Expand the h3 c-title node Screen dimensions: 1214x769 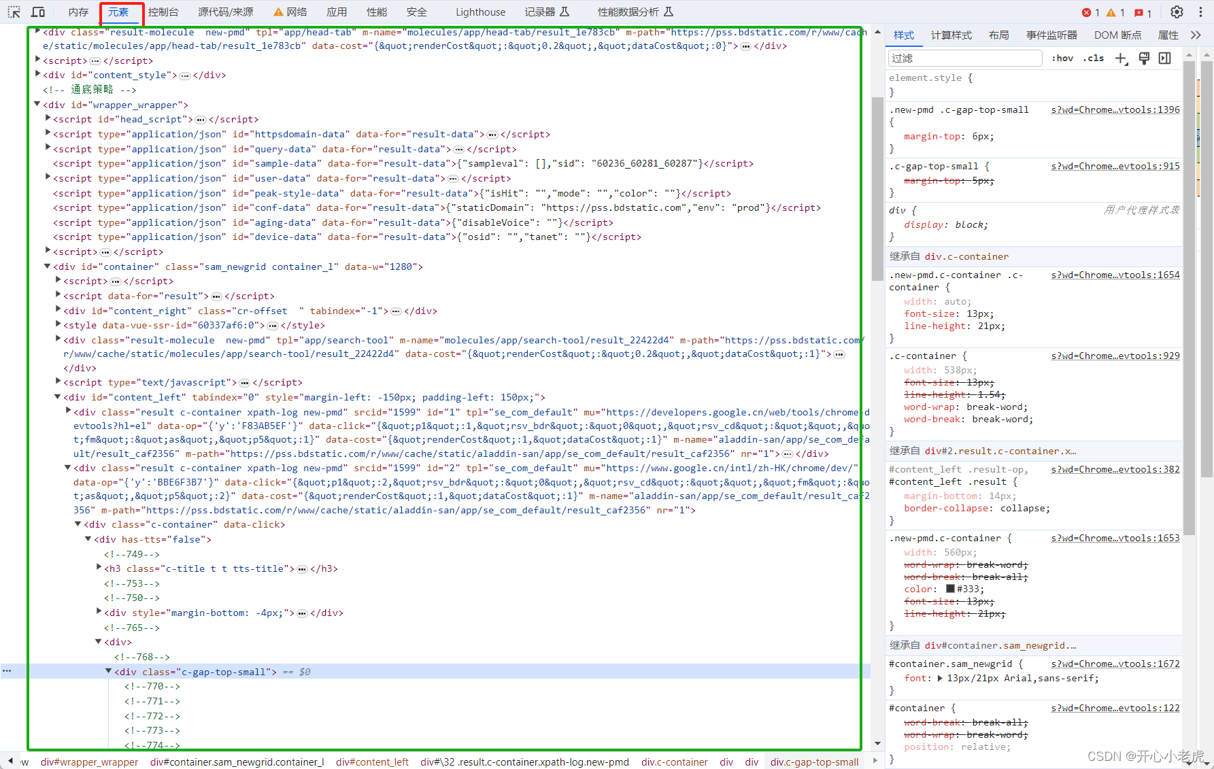(99, 568)
